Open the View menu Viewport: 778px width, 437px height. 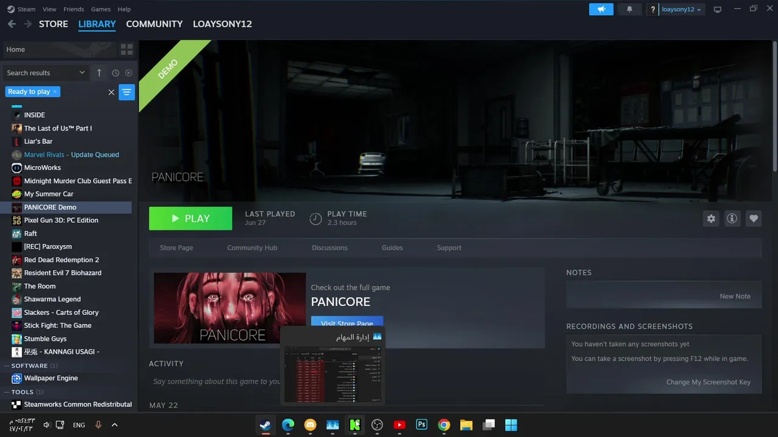tap(50, 9)
